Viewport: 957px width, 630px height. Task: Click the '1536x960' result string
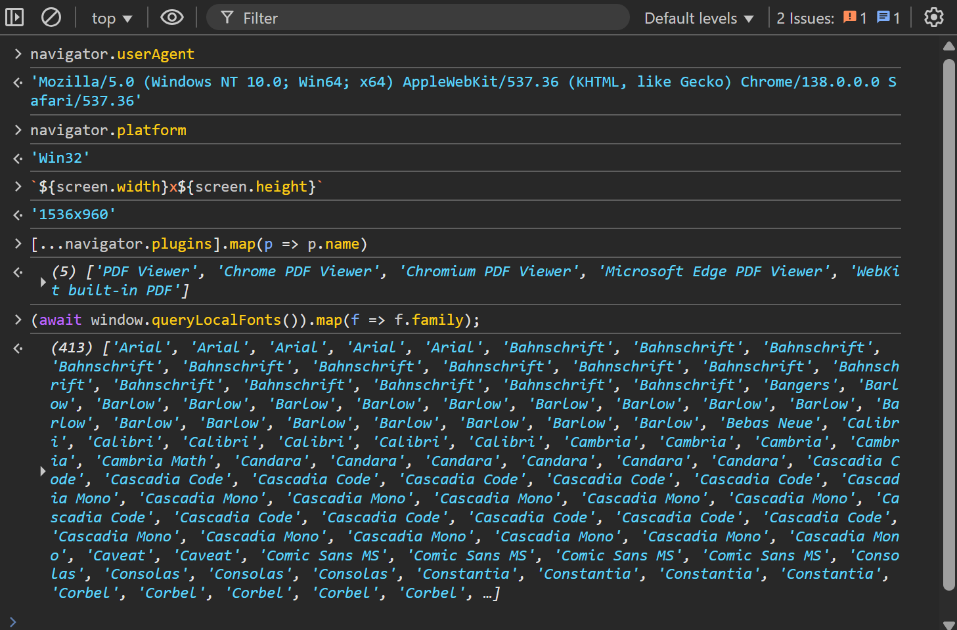(74, 215)
